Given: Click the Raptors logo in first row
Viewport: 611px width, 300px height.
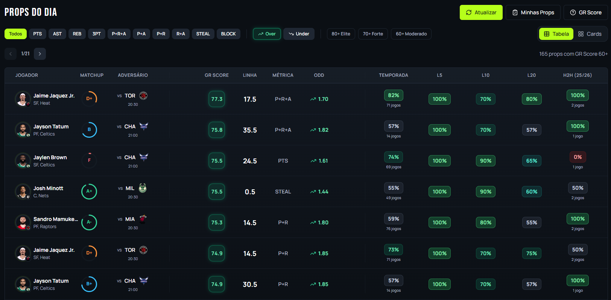Looking at the screenshot, I should tap(143, 96).
